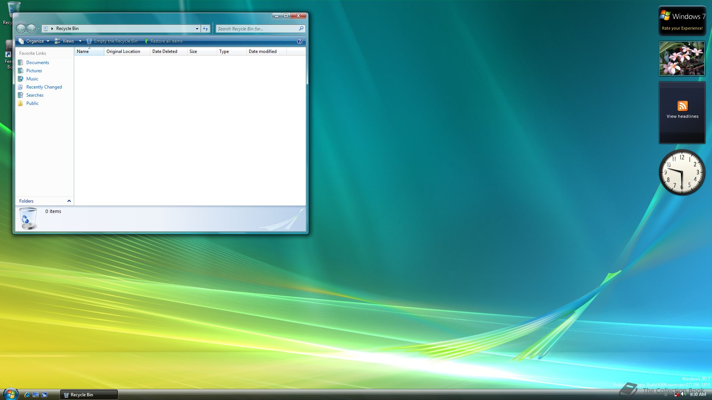Click the Views button
Image resolution: width=712 pixels, height=400 pixels.
65,41
